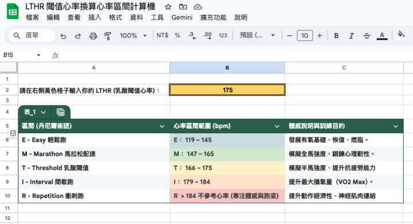Open the 編輯 menu
Image resolution: width=413 pixels, height=224 pixels.
(x=53, y=17)
